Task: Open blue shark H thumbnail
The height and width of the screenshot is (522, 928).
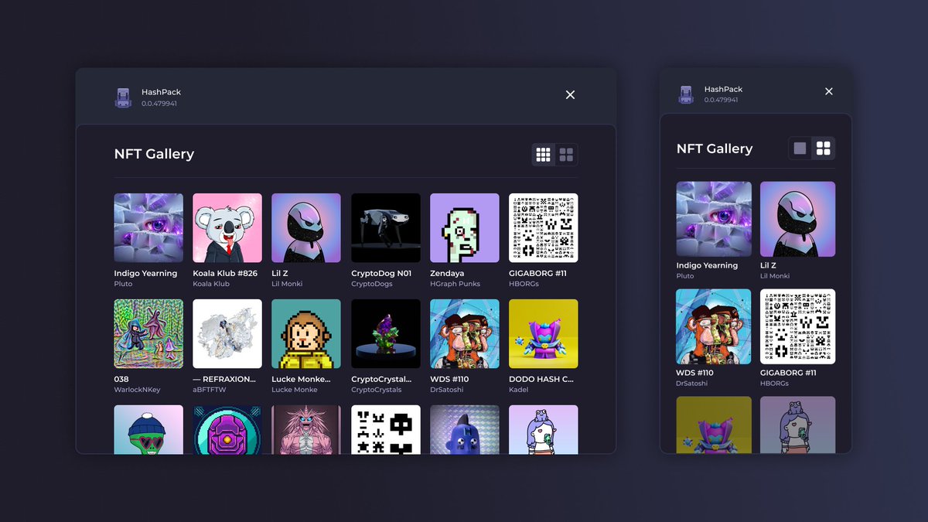Action: coord(465,429)
